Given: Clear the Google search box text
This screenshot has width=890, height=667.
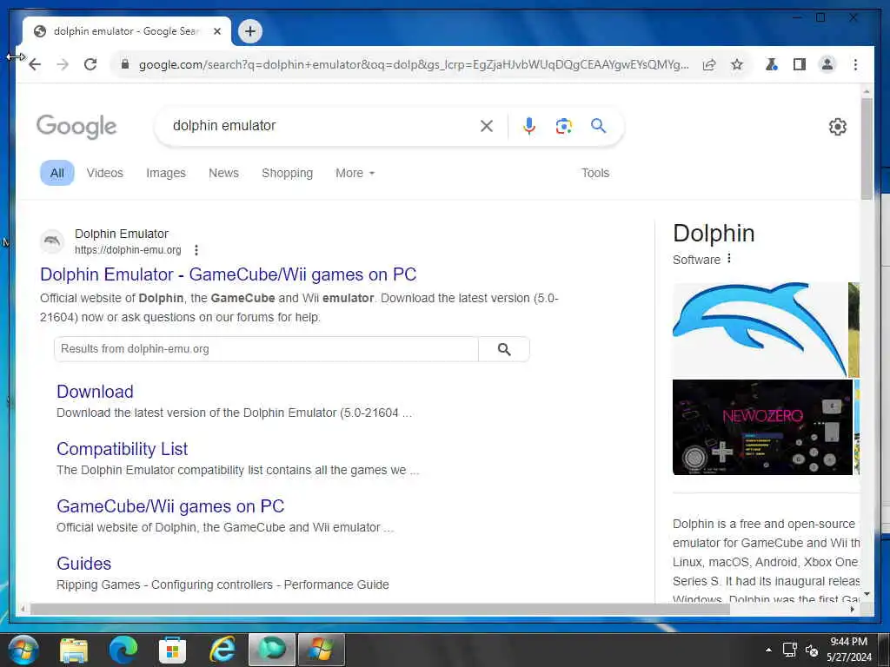Looking at the screenshot, I should (x=487, y=126).
